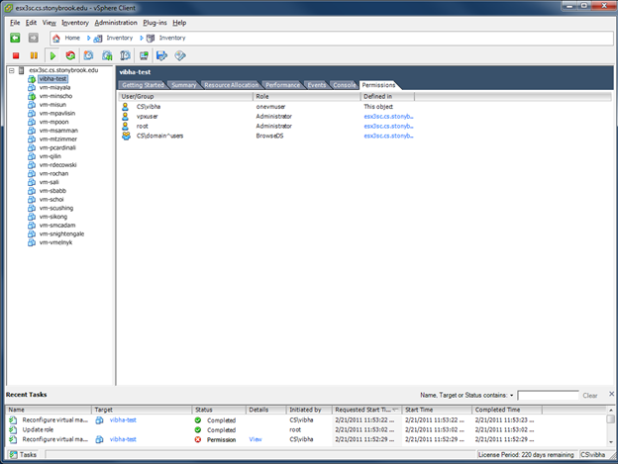Sort by the Role column header
This screenshot has height=464, width=618.
307,96
